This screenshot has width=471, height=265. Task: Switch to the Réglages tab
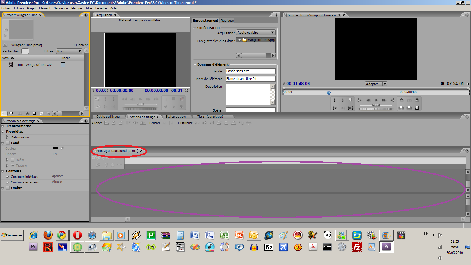[x=227, y=21]
